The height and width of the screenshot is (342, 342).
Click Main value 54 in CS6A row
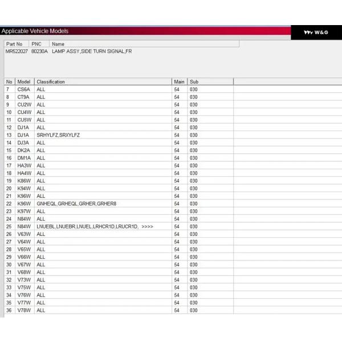click(x=177, y=89)
